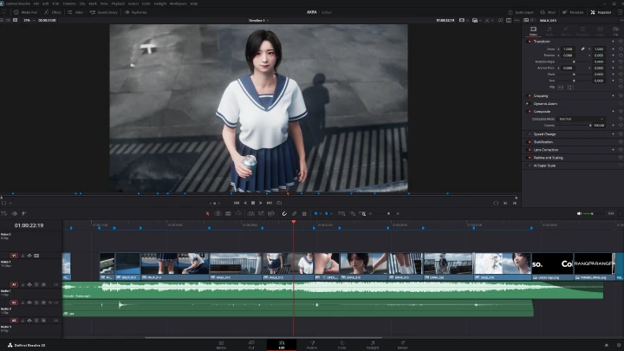The image size is (624, 351).
Task: Toggle the Transform section enable dot
Action: pos(530,42)
